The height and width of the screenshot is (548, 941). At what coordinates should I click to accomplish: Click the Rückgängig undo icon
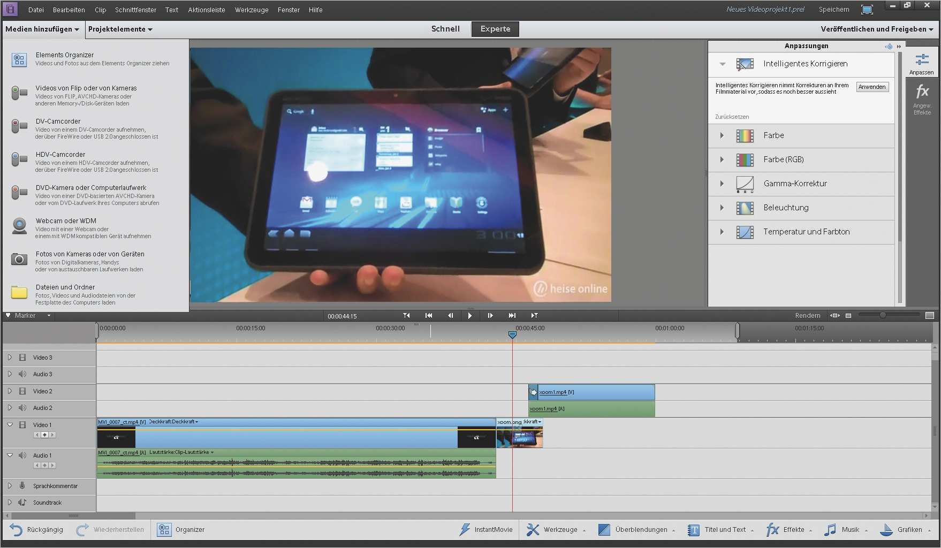(15, 529)
